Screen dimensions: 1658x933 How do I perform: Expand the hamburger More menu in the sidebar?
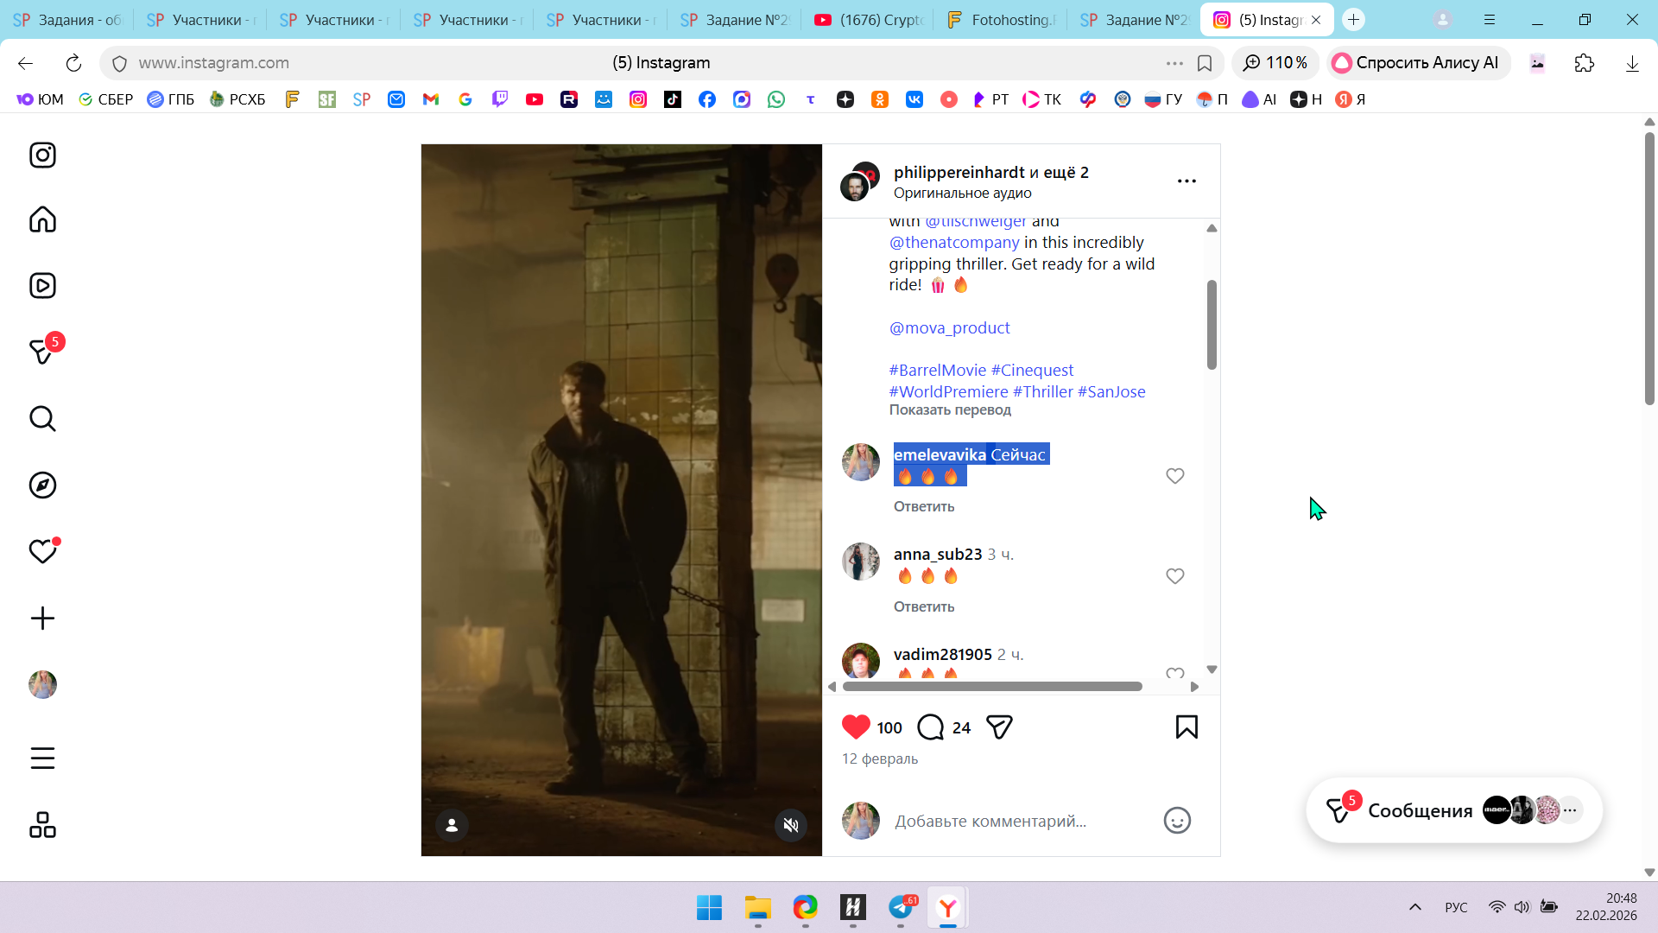click(42, 758)
